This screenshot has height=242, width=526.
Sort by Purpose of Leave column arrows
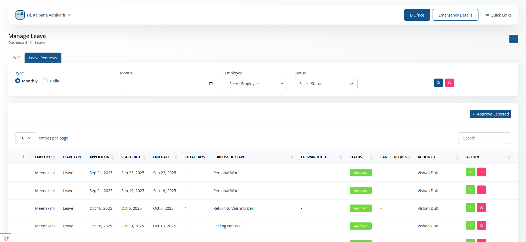click(x=292, y=157)
